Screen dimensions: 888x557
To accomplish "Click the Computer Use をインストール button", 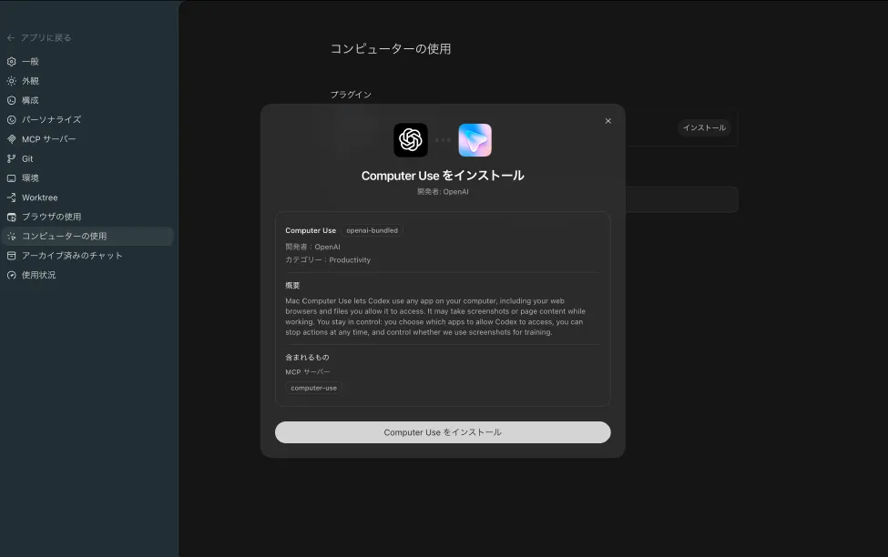I will click(443, 432).
